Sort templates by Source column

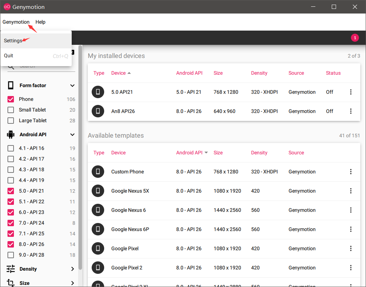click(x=296, y=153)
